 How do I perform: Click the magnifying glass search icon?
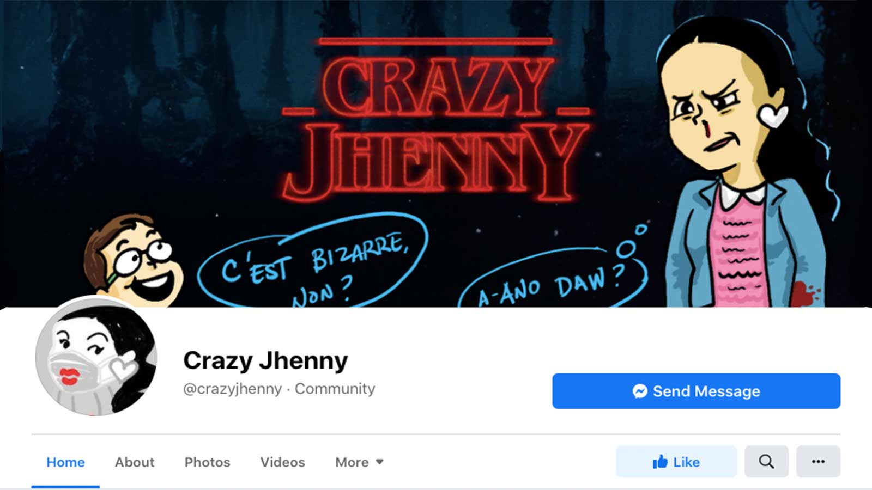point(766,462)
